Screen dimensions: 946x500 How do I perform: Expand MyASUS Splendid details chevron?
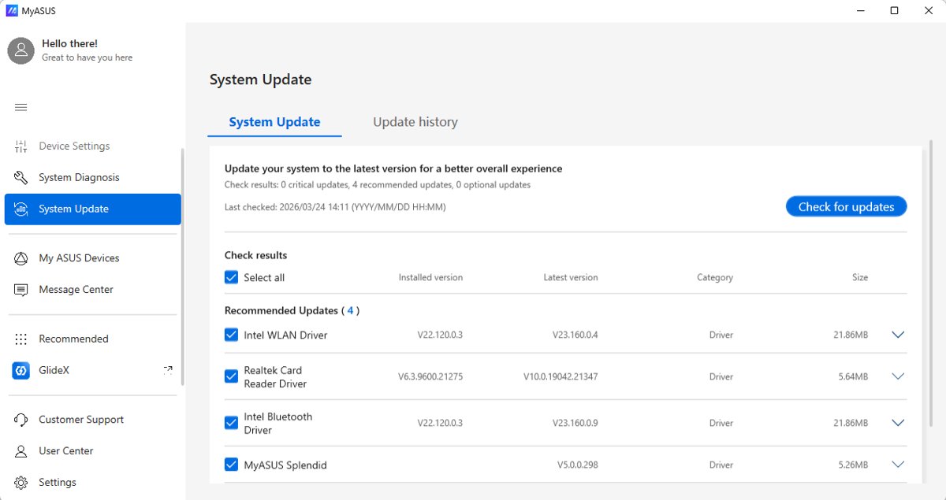click(x=897, y=465)
